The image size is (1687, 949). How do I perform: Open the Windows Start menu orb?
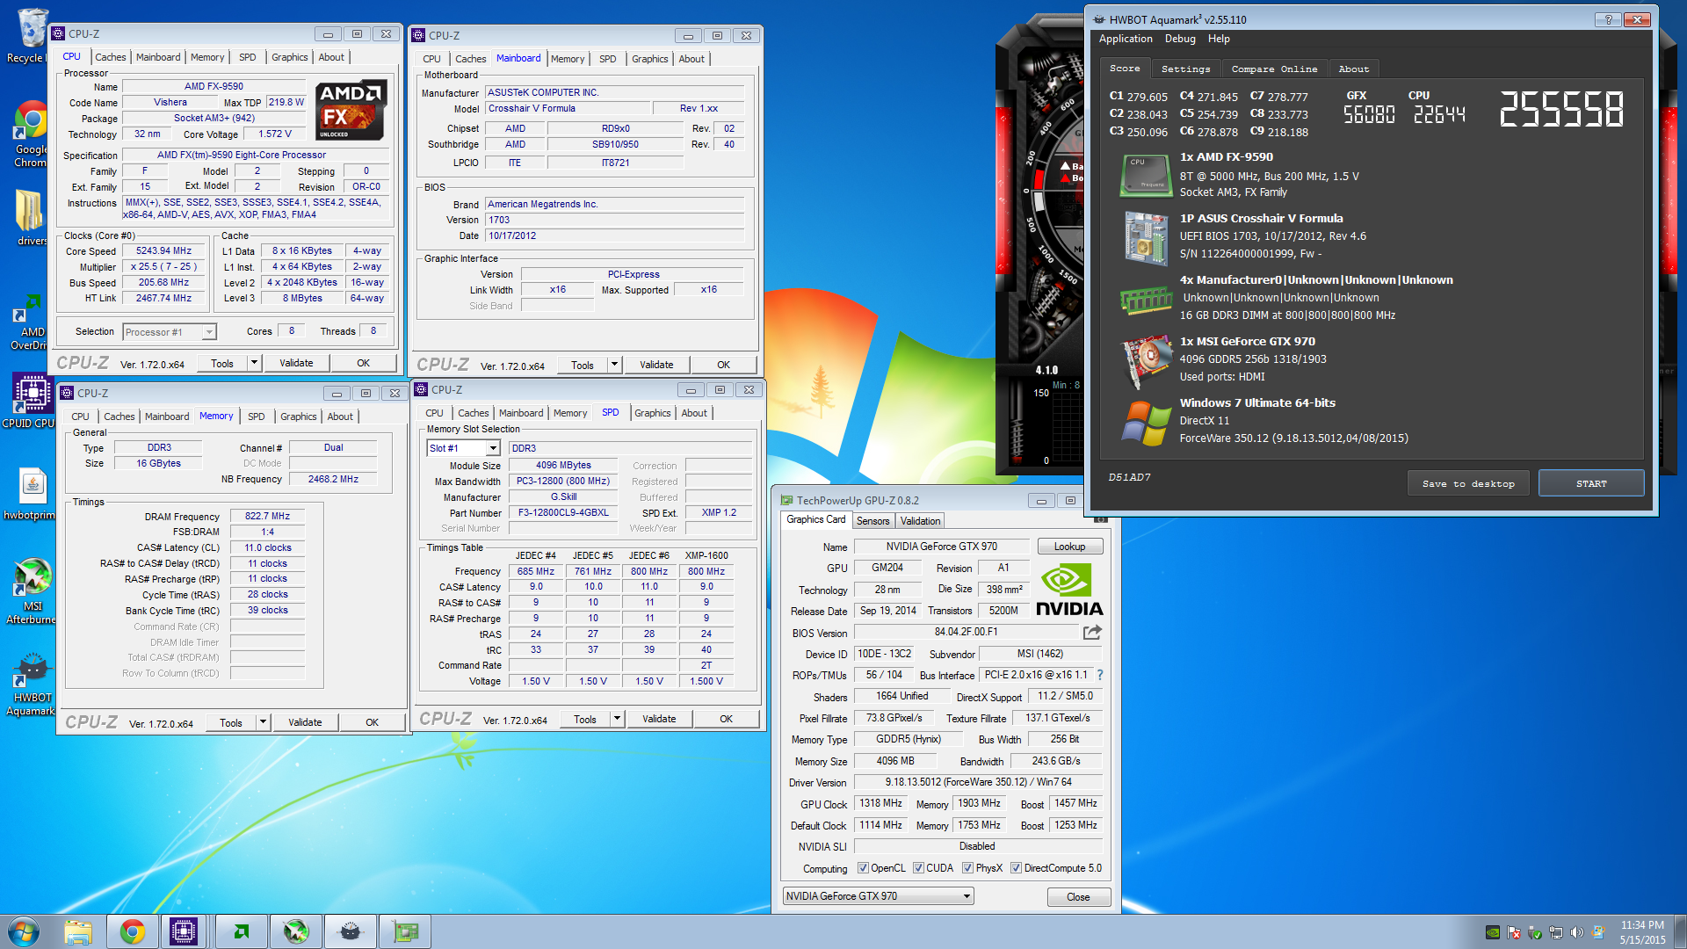(24, 931)
